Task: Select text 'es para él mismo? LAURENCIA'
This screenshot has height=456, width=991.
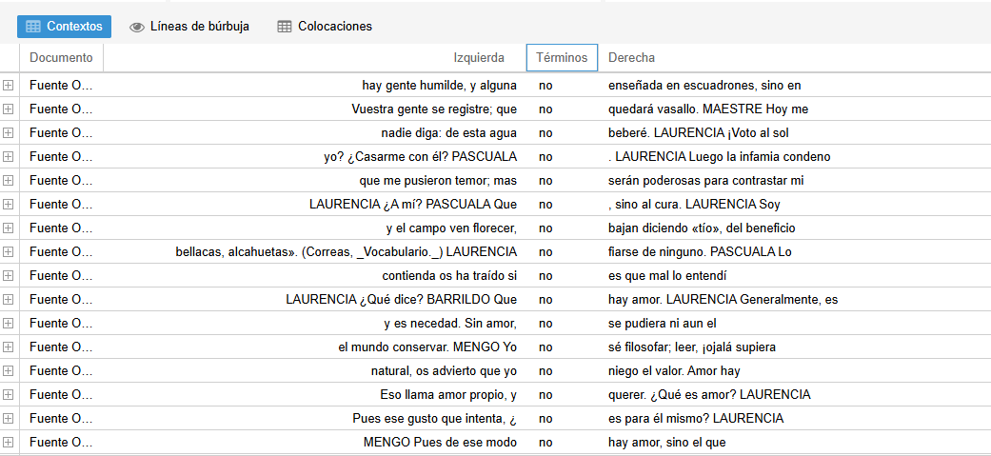Action: [x=696, y=419]
